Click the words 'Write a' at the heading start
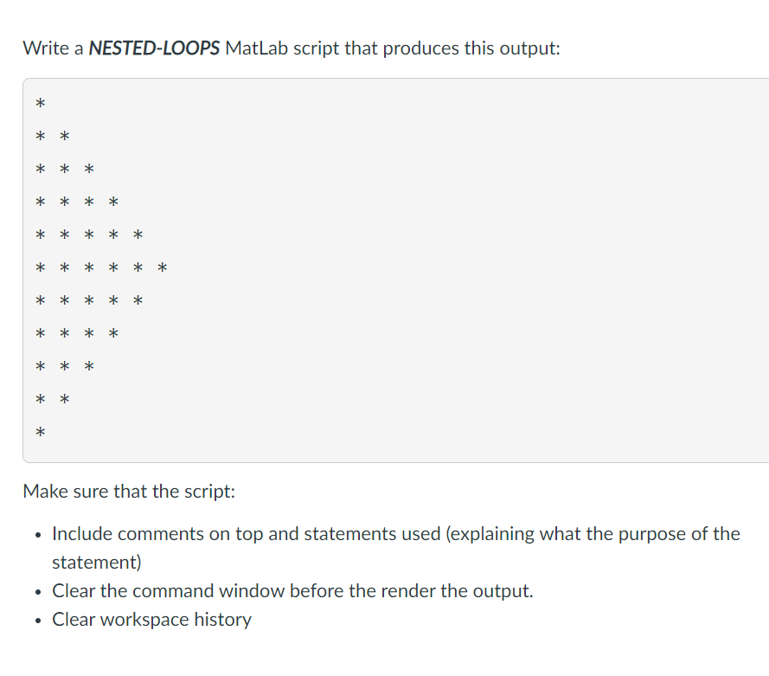Viewport: 769px width, 676px height. (x=54, y=48)
